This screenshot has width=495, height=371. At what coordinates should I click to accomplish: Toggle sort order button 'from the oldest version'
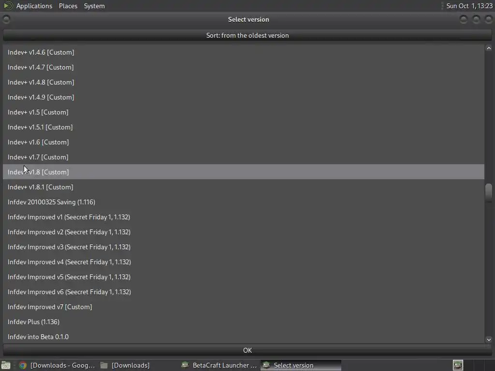(247, 35)
